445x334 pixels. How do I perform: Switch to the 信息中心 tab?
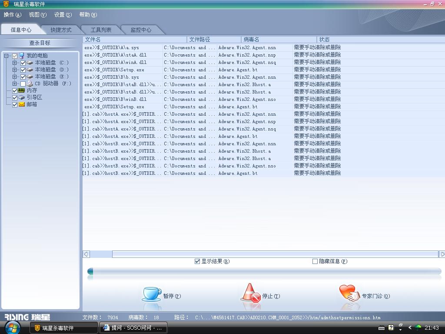click(x=21, y=30)
